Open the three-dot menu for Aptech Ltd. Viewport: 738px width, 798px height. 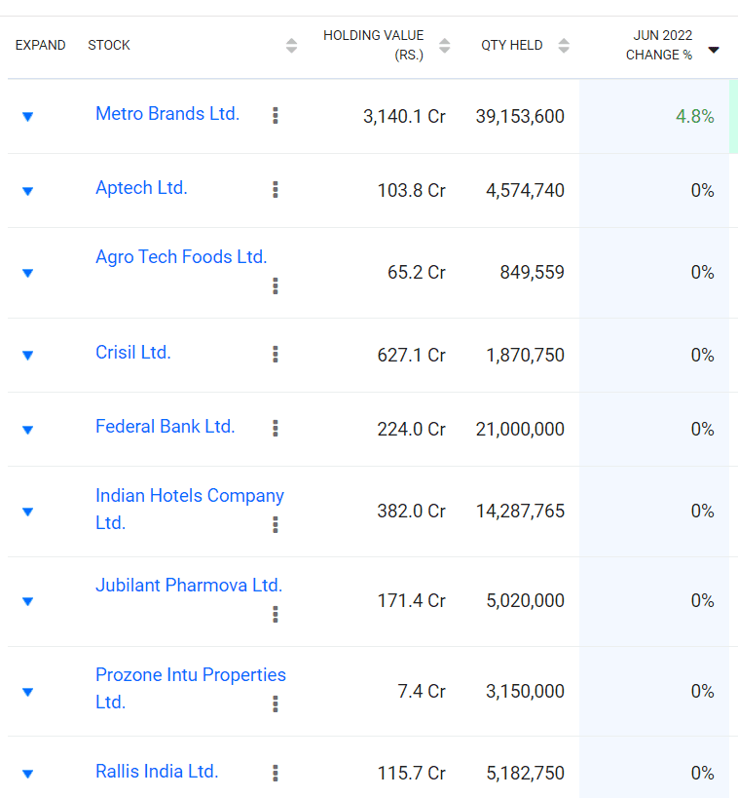[x=276, y=190]
